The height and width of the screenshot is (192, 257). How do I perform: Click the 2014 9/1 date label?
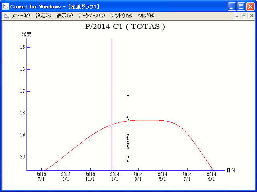tap(212, 177)
